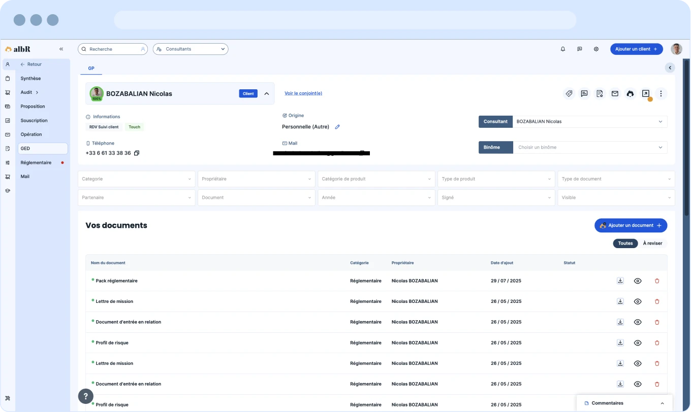Download the Pack réglementaire document
691x412 pixels.
tap(620, 281)
